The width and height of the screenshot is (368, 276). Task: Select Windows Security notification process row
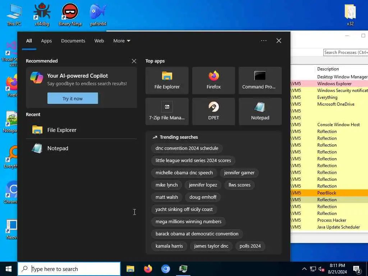tap(329, 91)
